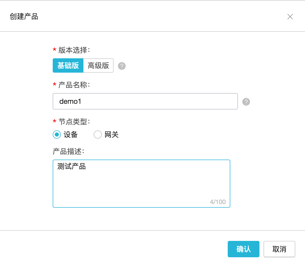Image resolution: width=305 pixels, height=268 pixels.
Task: Click the demo1 product name input field
Action: [145, 101]
